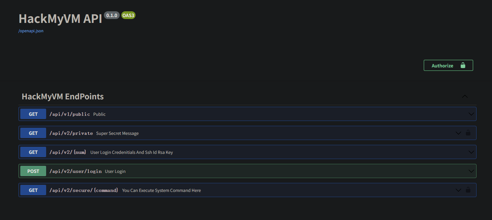Image resolution: width=492 pixels, height=220 pixels.
Task: Collapse the HackMyVM EndPoints section arrow
Action: 465,96
